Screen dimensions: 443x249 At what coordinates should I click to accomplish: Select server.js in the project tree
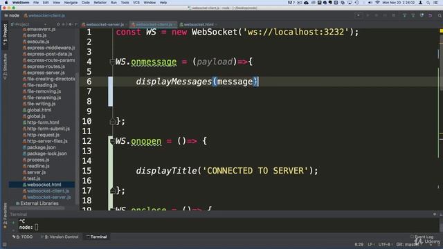34,172
